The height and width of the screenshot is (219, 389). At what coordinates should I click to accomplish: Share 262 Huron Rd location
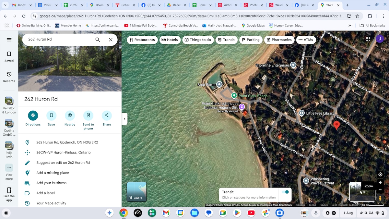pyautogui.click(x=107, y=118)
